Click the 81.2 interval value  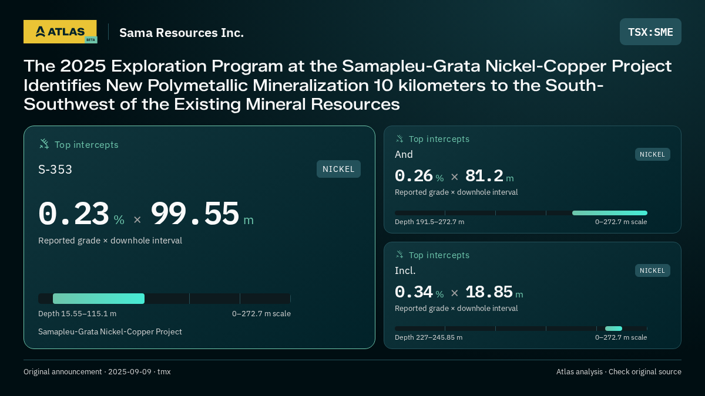pos(484,176)
